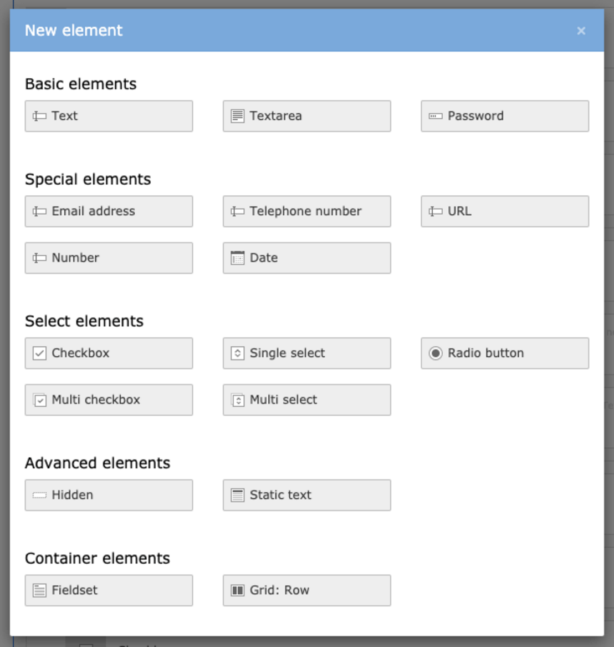This screenshot has width=614, height=647.
Task: Click the Radio button dot icon
Action: (x=436, y=353)
